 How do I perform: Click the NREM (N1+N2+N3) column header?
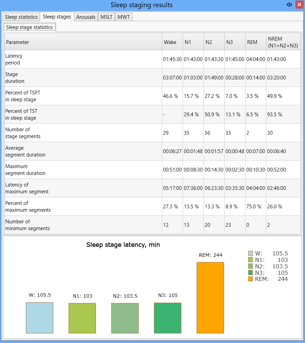(x=283, y=42)
